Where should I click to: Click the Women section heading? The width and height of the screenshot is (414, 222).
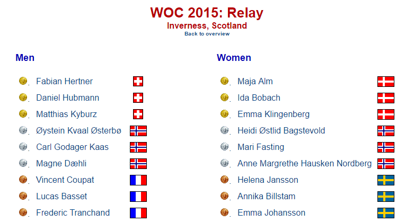(x=234, y=58)
